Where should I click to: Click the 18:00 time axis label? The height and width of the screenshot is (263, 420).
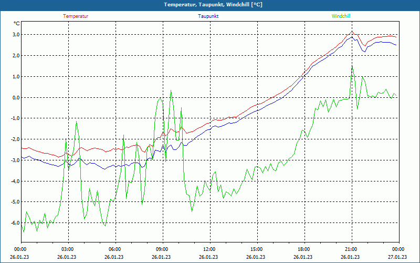point(303,249)
